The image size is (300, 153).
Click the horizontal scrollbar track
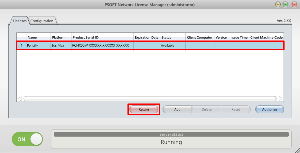pos(150,99)
